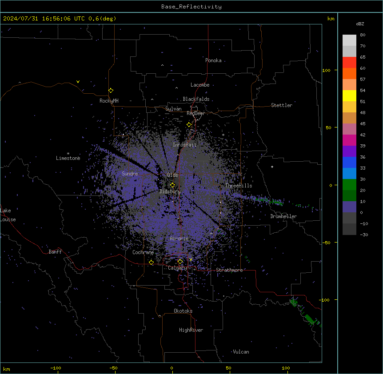Select the blue 36 dBZ legend swatch
Screen dimensions: 383x374
coord(349,162)
